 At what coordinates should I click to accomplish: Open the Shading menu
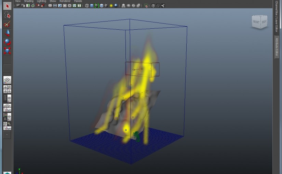click(x=29, y=1)
